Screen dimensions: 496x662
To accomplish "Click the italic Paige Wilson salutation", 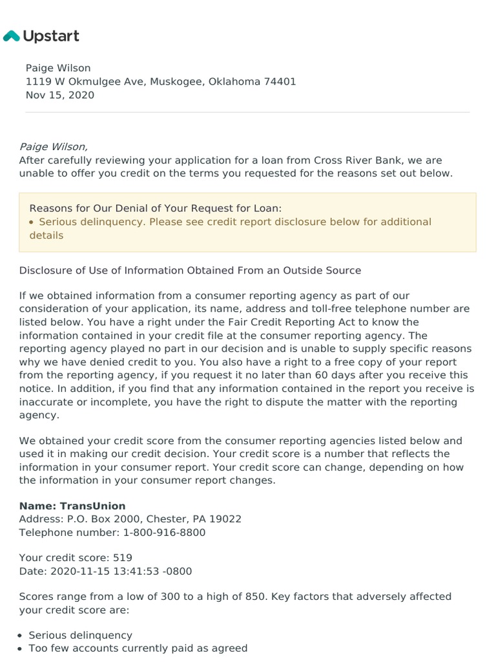I will coord(53,147).
